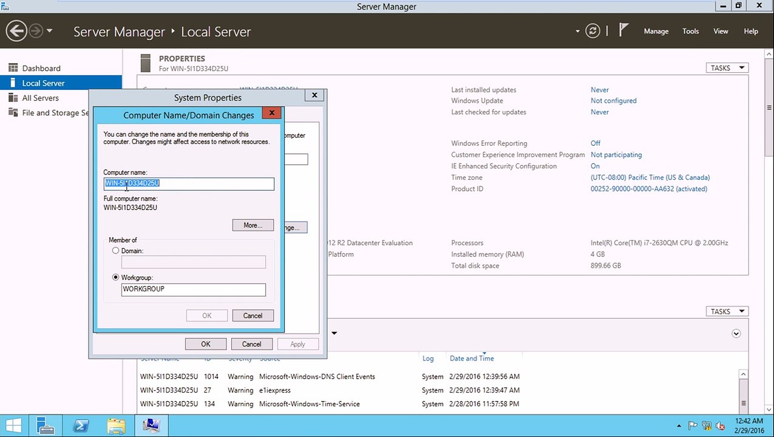Show hidden tray icons arrow

point(678,425)
